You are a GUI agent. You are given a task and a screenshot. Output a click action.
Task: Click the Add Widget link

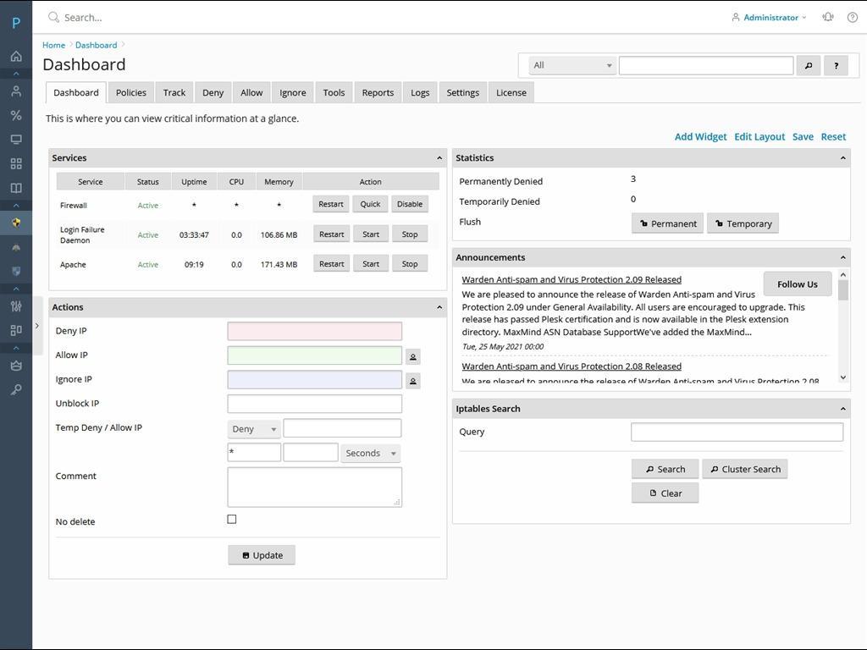pos(700,137)
